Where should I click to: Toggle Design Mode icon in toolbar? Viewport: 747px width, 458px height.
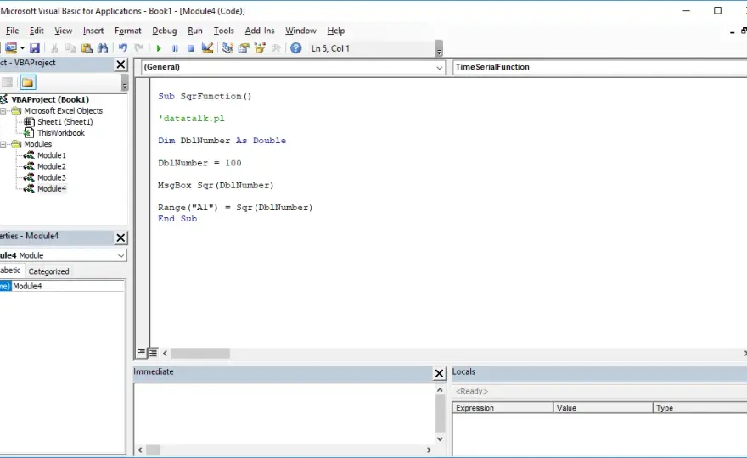(x=207, y=48)
